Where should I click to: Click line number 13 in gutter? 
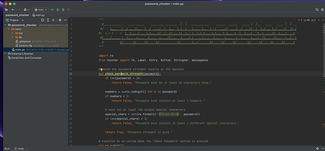(71, 74)
